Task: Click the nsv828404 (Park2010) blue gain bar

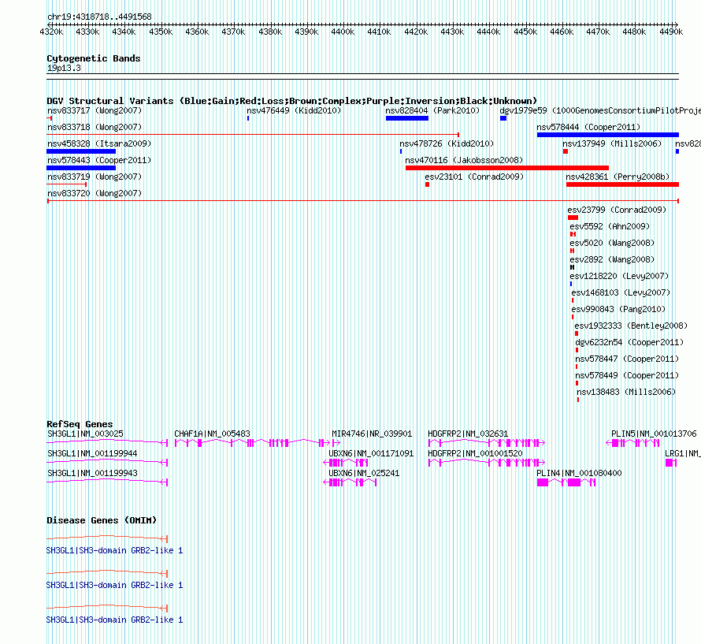Action: (x=407, y=118)
